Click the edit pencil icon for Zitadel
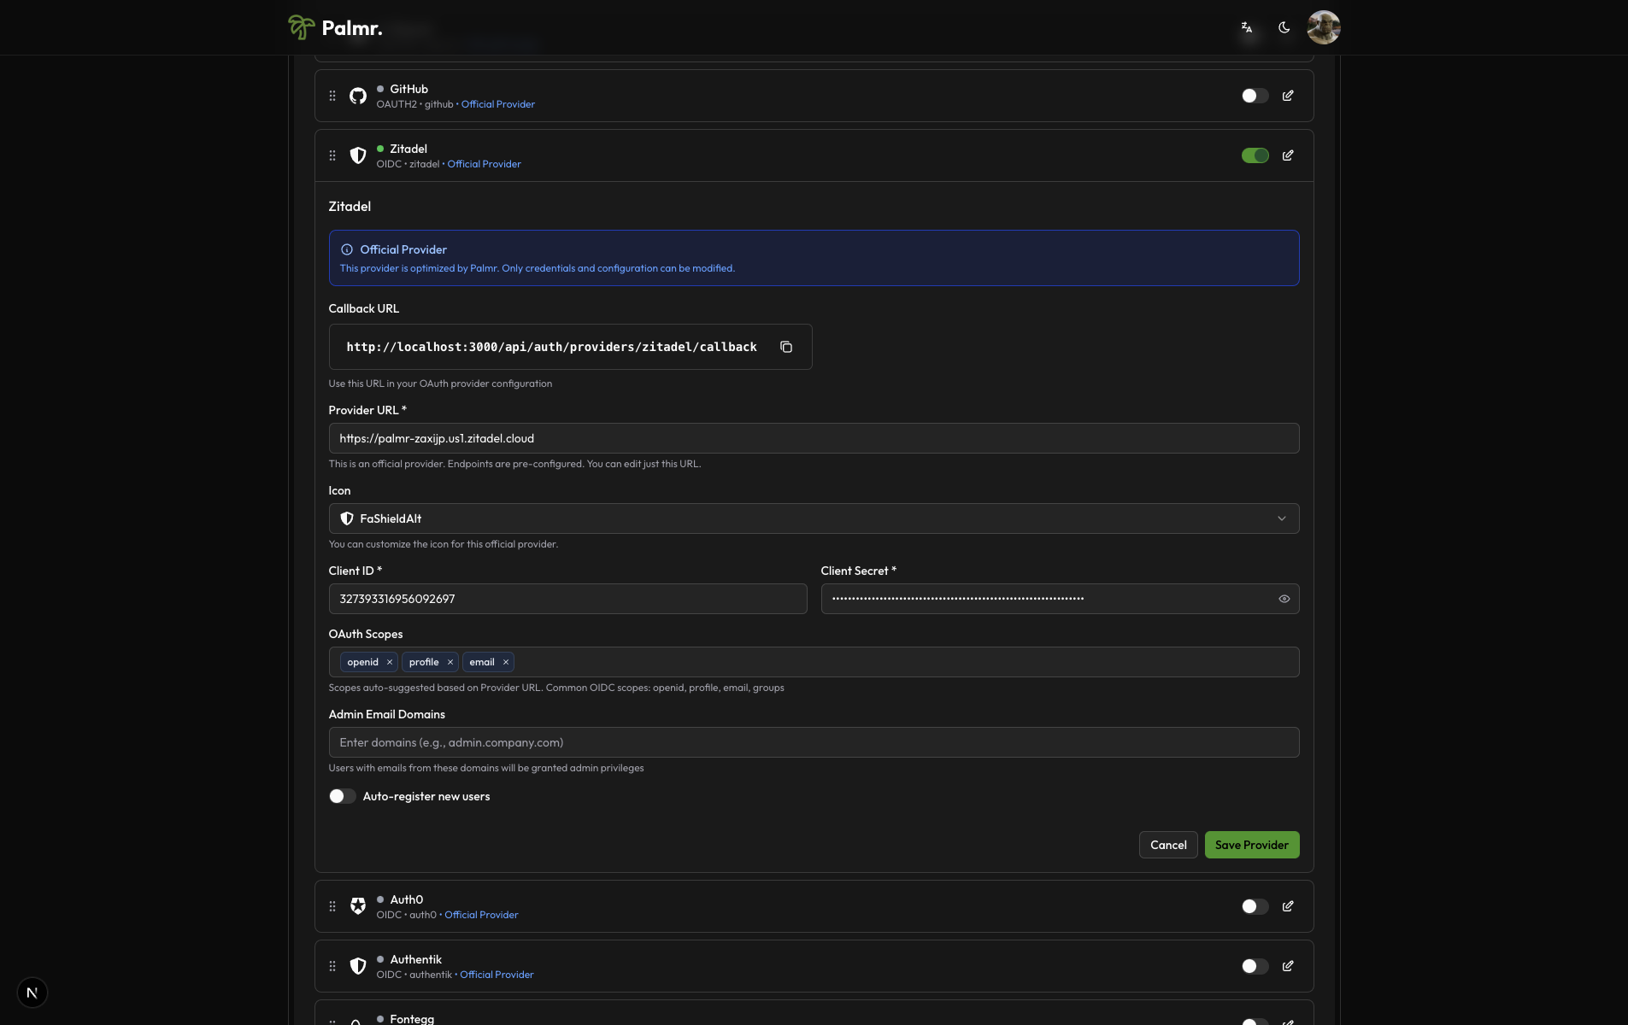The height and width of the screenshot is (1025, 1628). [x=1288, y=155]
